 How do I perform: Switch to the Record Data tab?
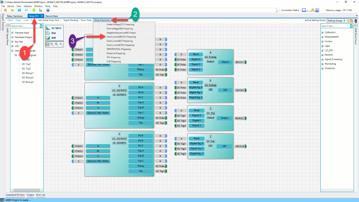pos(51,16)
